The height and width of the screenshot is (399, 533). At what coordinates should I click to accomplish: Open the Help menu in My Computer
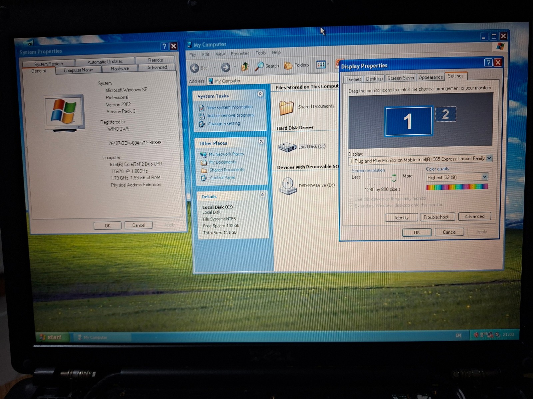[x=276, y=53]
